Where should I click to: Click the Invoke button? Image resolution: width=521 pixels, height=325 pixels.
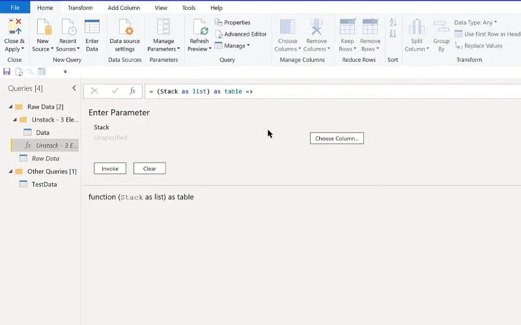tap(110, 168)
